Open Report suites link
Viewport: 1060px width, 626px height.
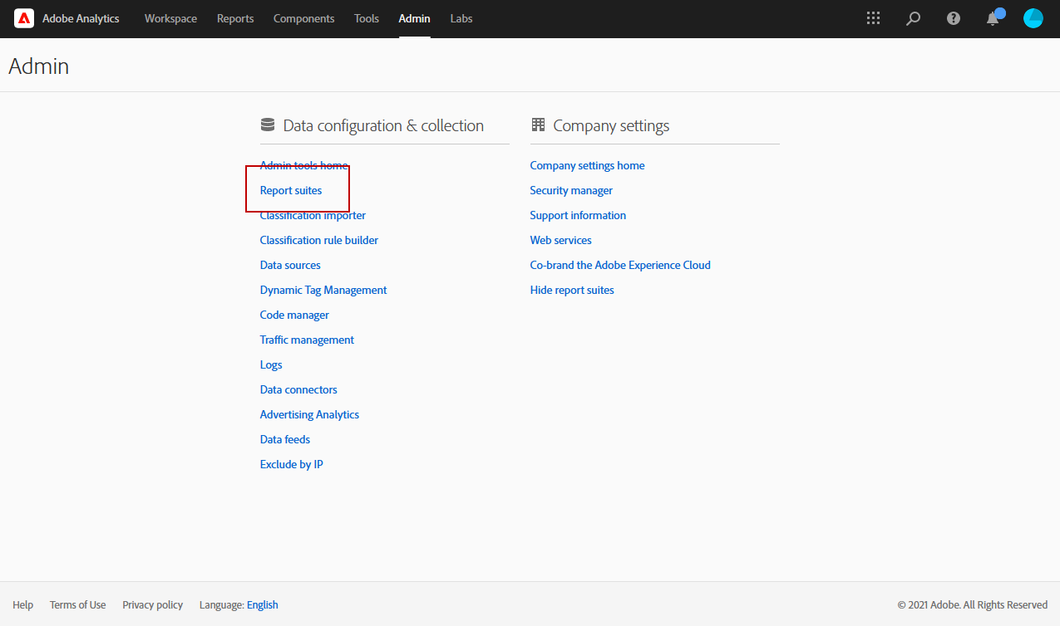(x=291, y=190)
